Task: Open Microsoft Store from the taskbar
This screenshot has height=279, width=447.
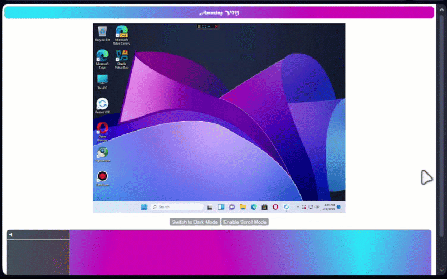Action: [x=264, y=207]
